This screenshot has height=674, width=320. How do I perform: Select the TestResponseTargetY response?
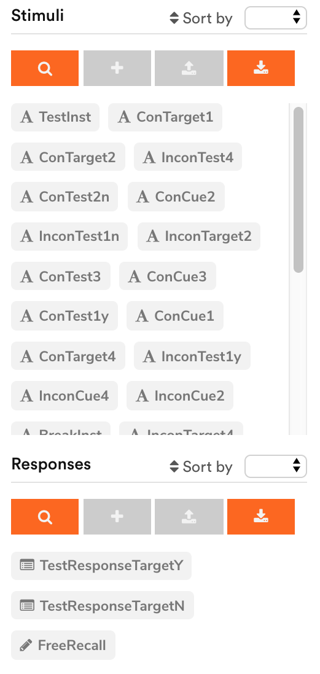point(101,566)
